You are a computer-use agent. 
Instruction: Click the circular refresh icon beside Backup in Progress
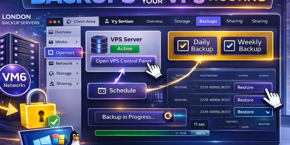pos(168,116)
